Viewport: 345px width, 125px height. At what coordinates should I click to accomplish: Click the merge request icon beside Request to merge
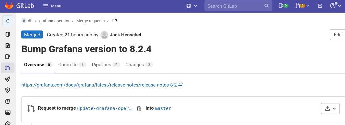(31, 108)
